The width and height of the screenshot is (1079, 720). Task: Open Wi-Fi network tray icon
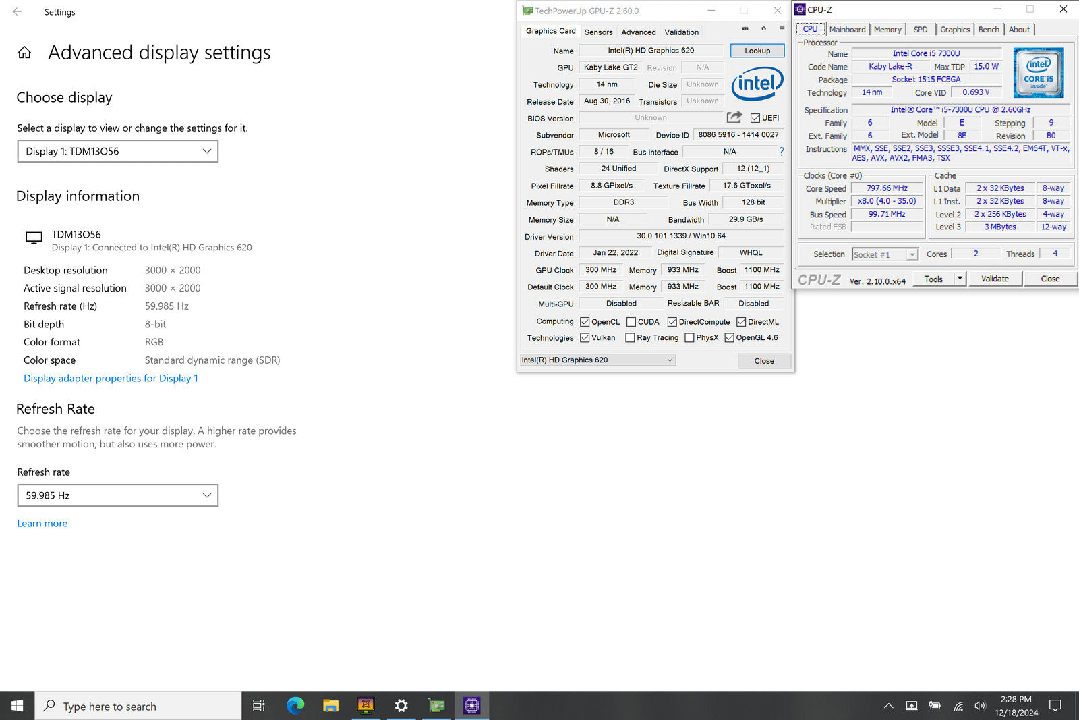point(958,706)
